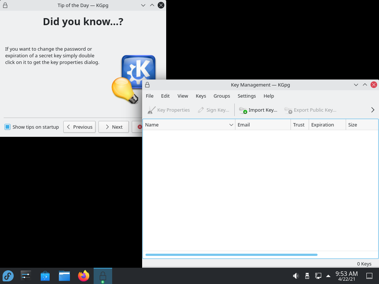Viewport: 379px width, 284px height.
Task: Open the Edit menu
Action: tap(165, 96)
